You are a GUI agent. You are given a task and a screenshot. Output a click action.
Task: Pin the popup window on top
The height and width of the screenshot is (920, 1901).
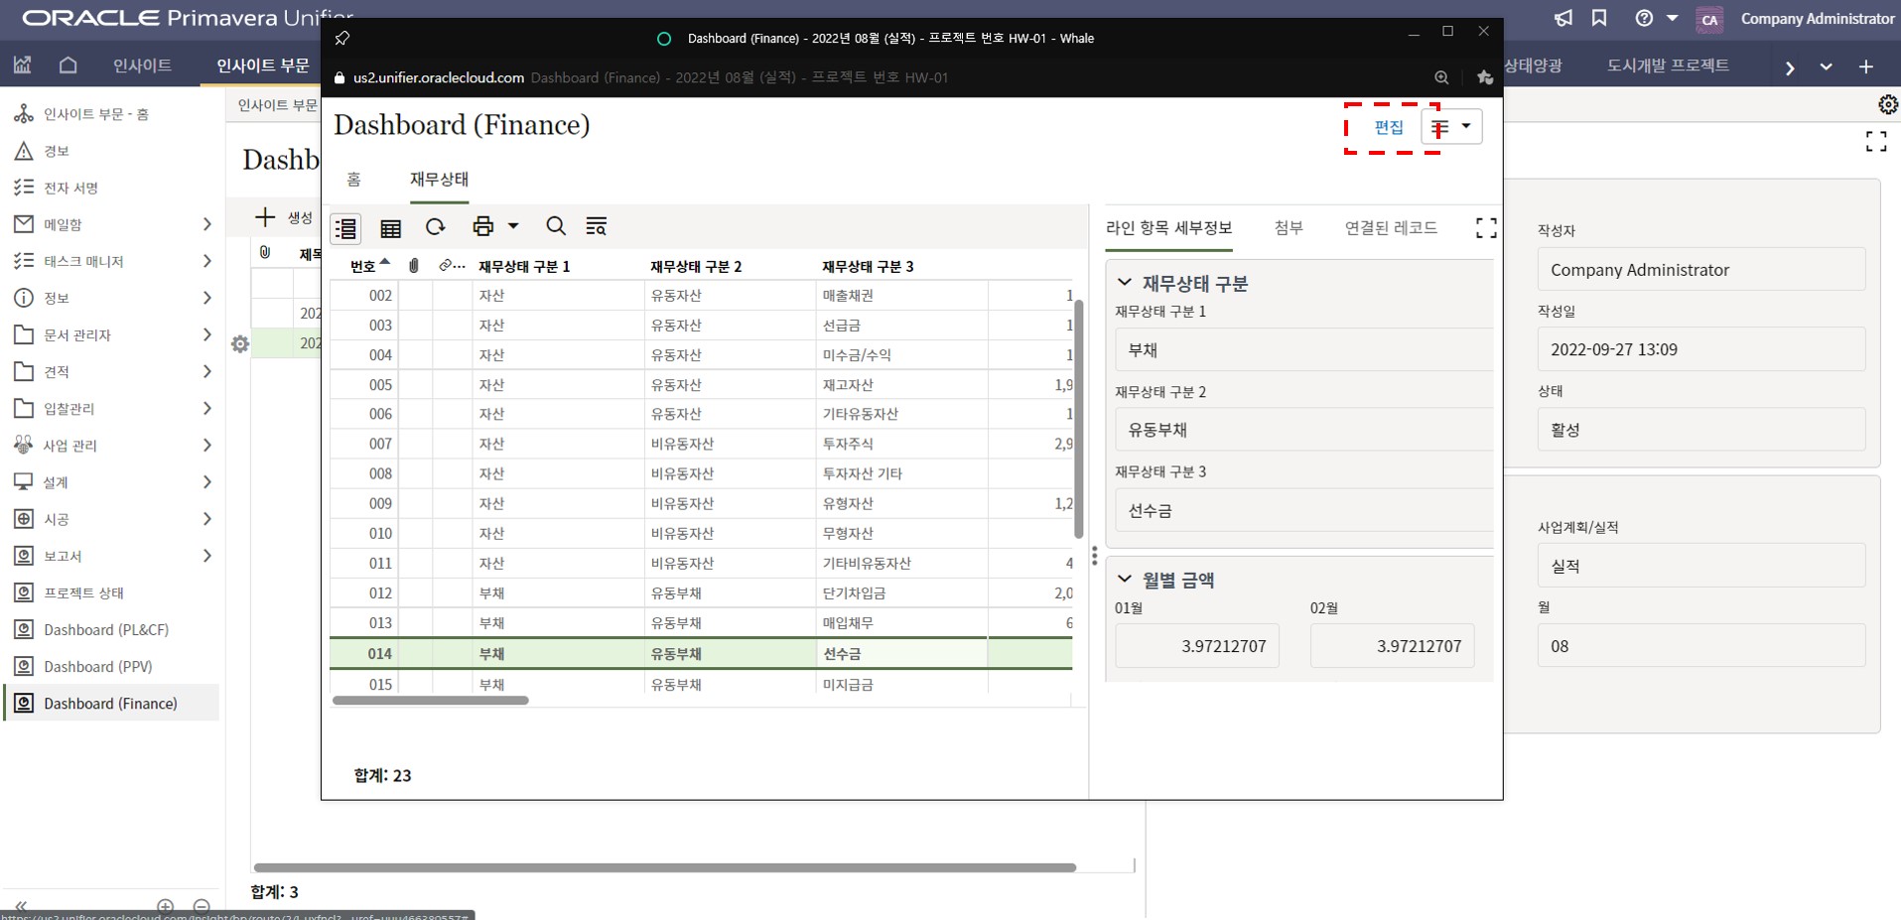(342, 39)
